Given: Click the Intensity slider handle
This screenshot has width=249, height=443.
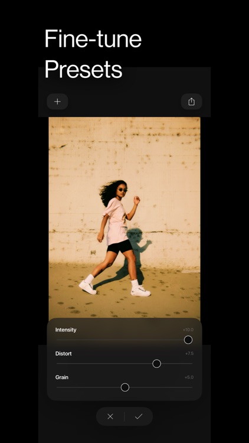Looking at the screenshot, I should pos(188,340).
